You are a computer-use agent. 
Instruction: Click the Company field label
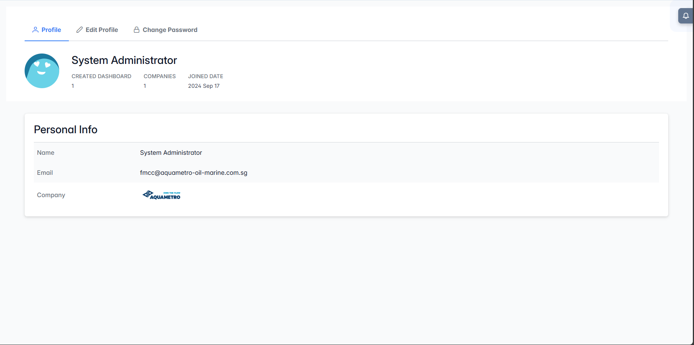tap(51, 195)
